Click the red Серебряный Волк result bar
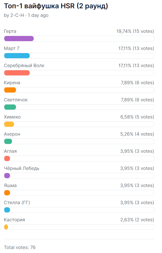The height and width of the screenshot is (253, 162). tap(17, 73)
